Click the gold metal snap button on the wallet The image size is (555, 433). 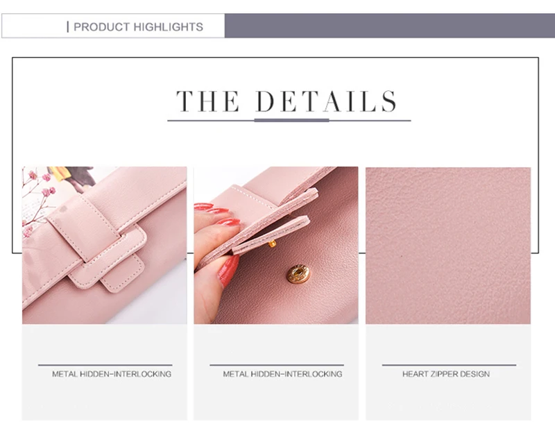(x=298, y=273)
